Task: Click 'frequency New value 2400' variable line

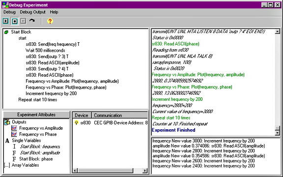Action: click(x=203, y=166)
